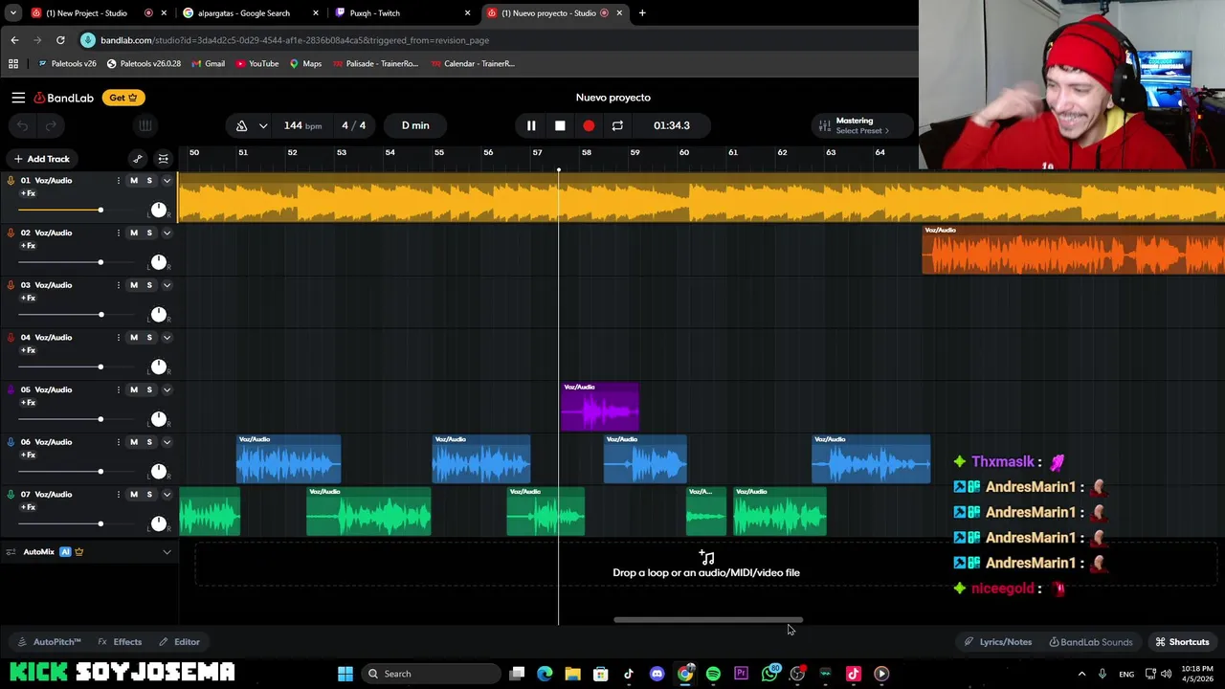The height and width of the screenshot is (689, 1225).
Task: Solo track 01 Voz/Audio
Action: 149,181
